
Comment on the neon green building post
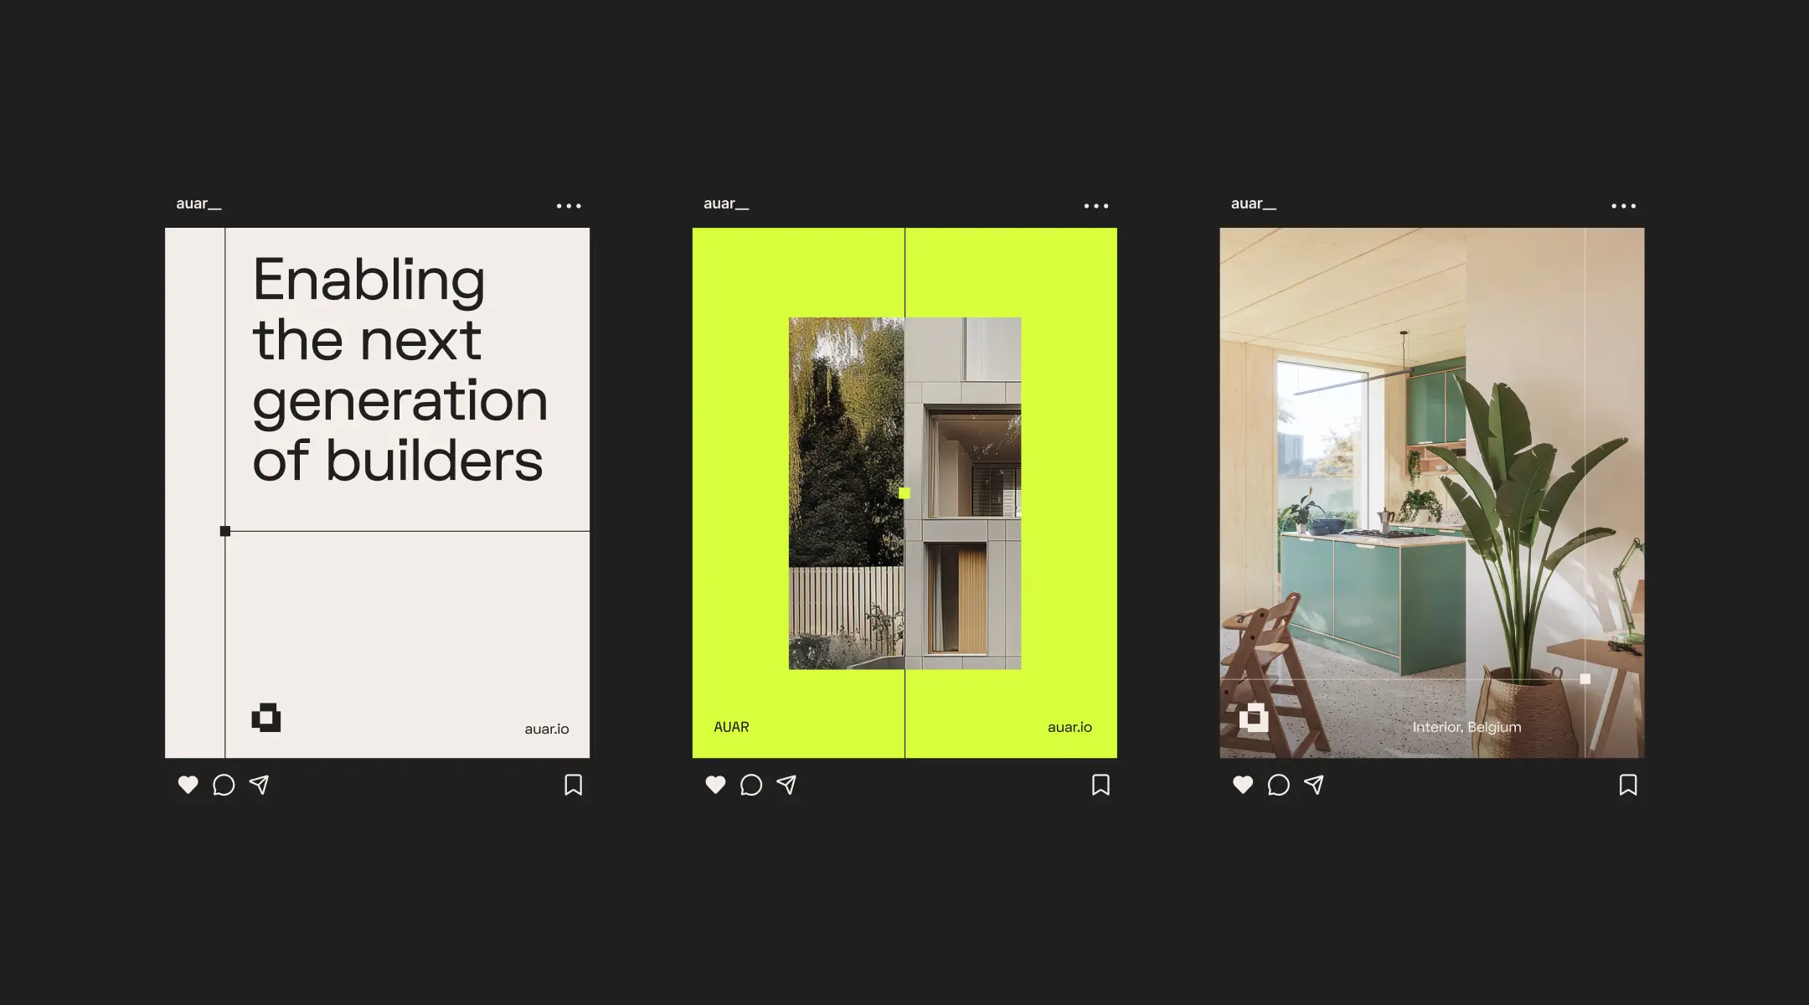point(751,785)
